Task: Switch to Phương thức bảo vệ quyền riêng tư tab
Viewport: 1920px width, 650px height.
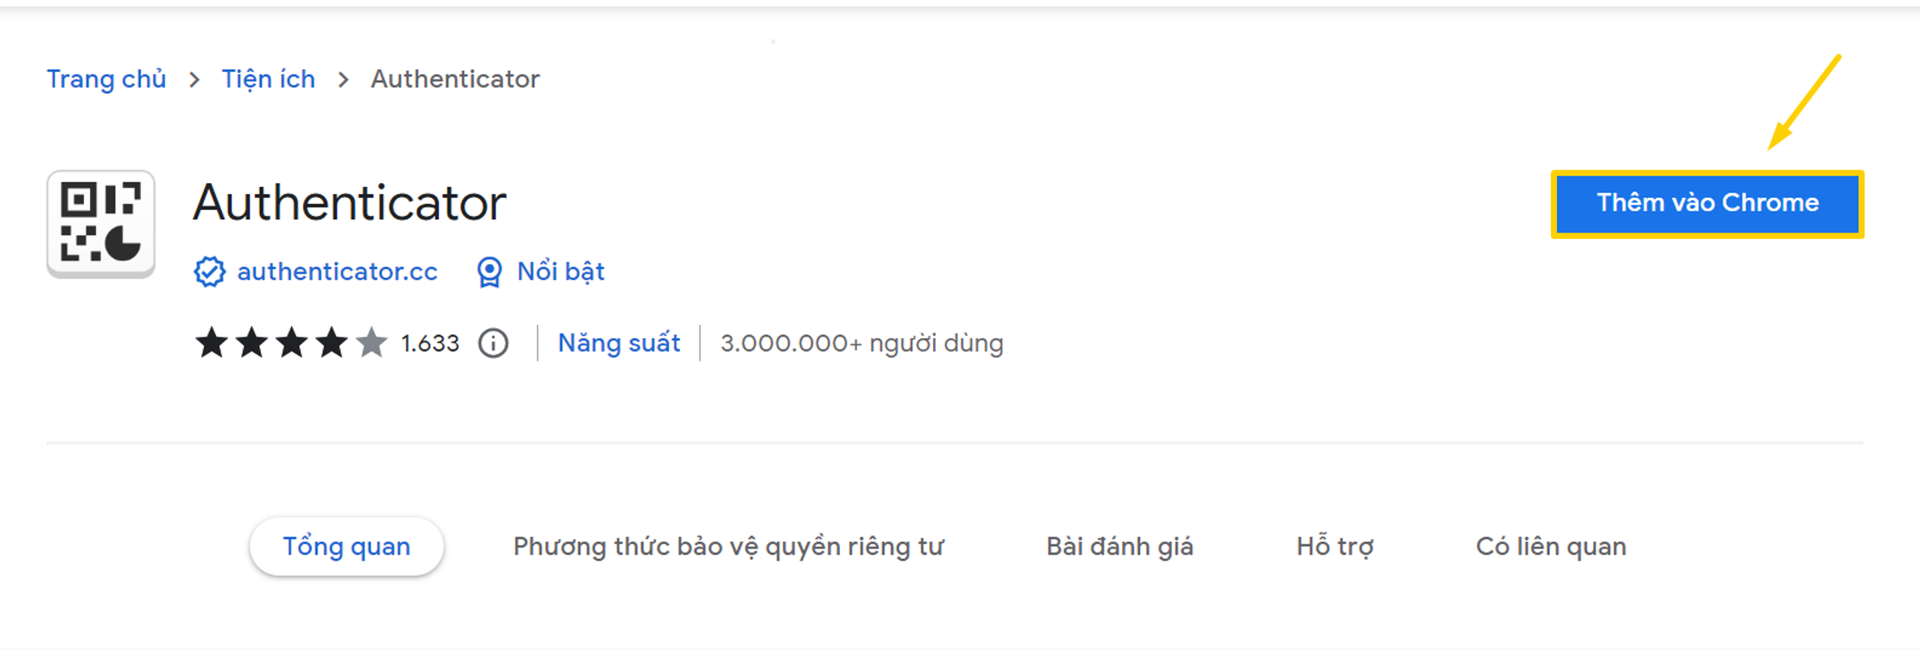Action: [729, 547]
